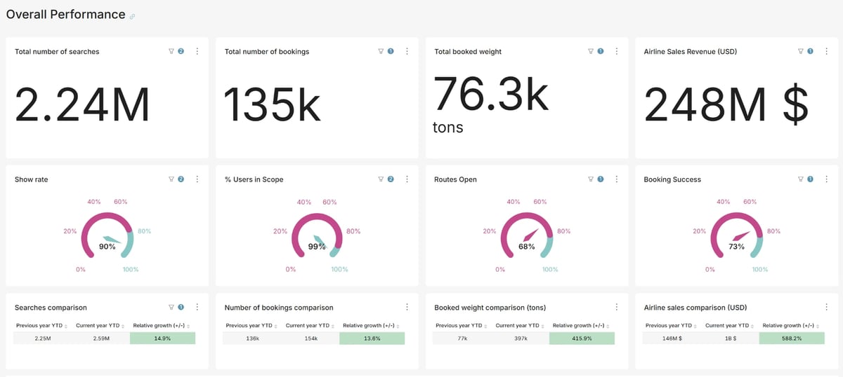Open filter icon on Total number of searches

point(171,51)
